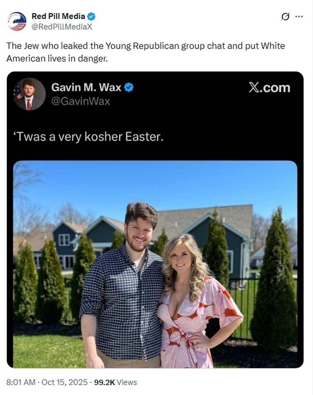Visit the @RedPillMediaX handle link
Image resolution: width=313 pixels, height=395 pixels.
tap(62, 26)
